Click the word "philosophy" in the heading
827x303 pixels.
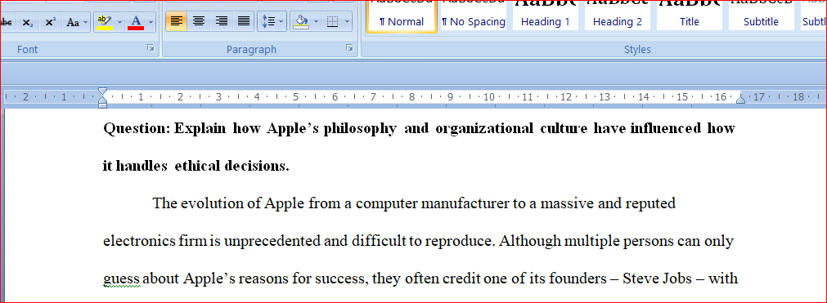[360, 128]
